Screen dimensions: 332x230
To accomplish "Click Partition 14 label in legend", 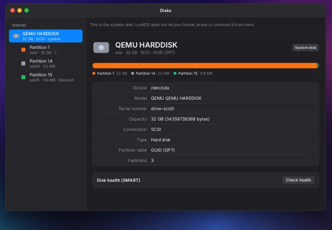I will pyautogui.click(x=145, y=73).
